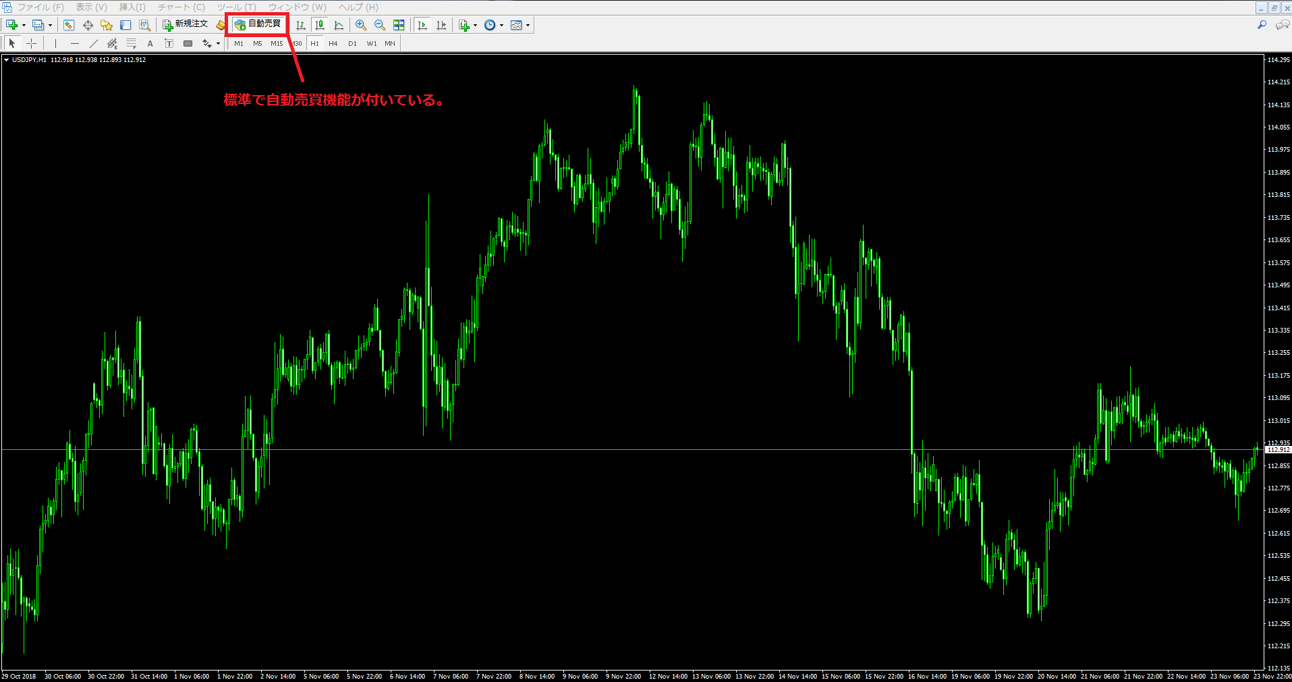This screenshot has height=682, width=1292.
Task: Open the チャート (C) menu
Action: [181, 7]
